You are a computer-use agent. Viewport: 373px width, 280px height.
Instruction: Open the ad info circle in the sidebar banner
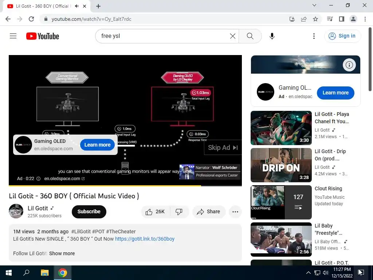point(349,65)
